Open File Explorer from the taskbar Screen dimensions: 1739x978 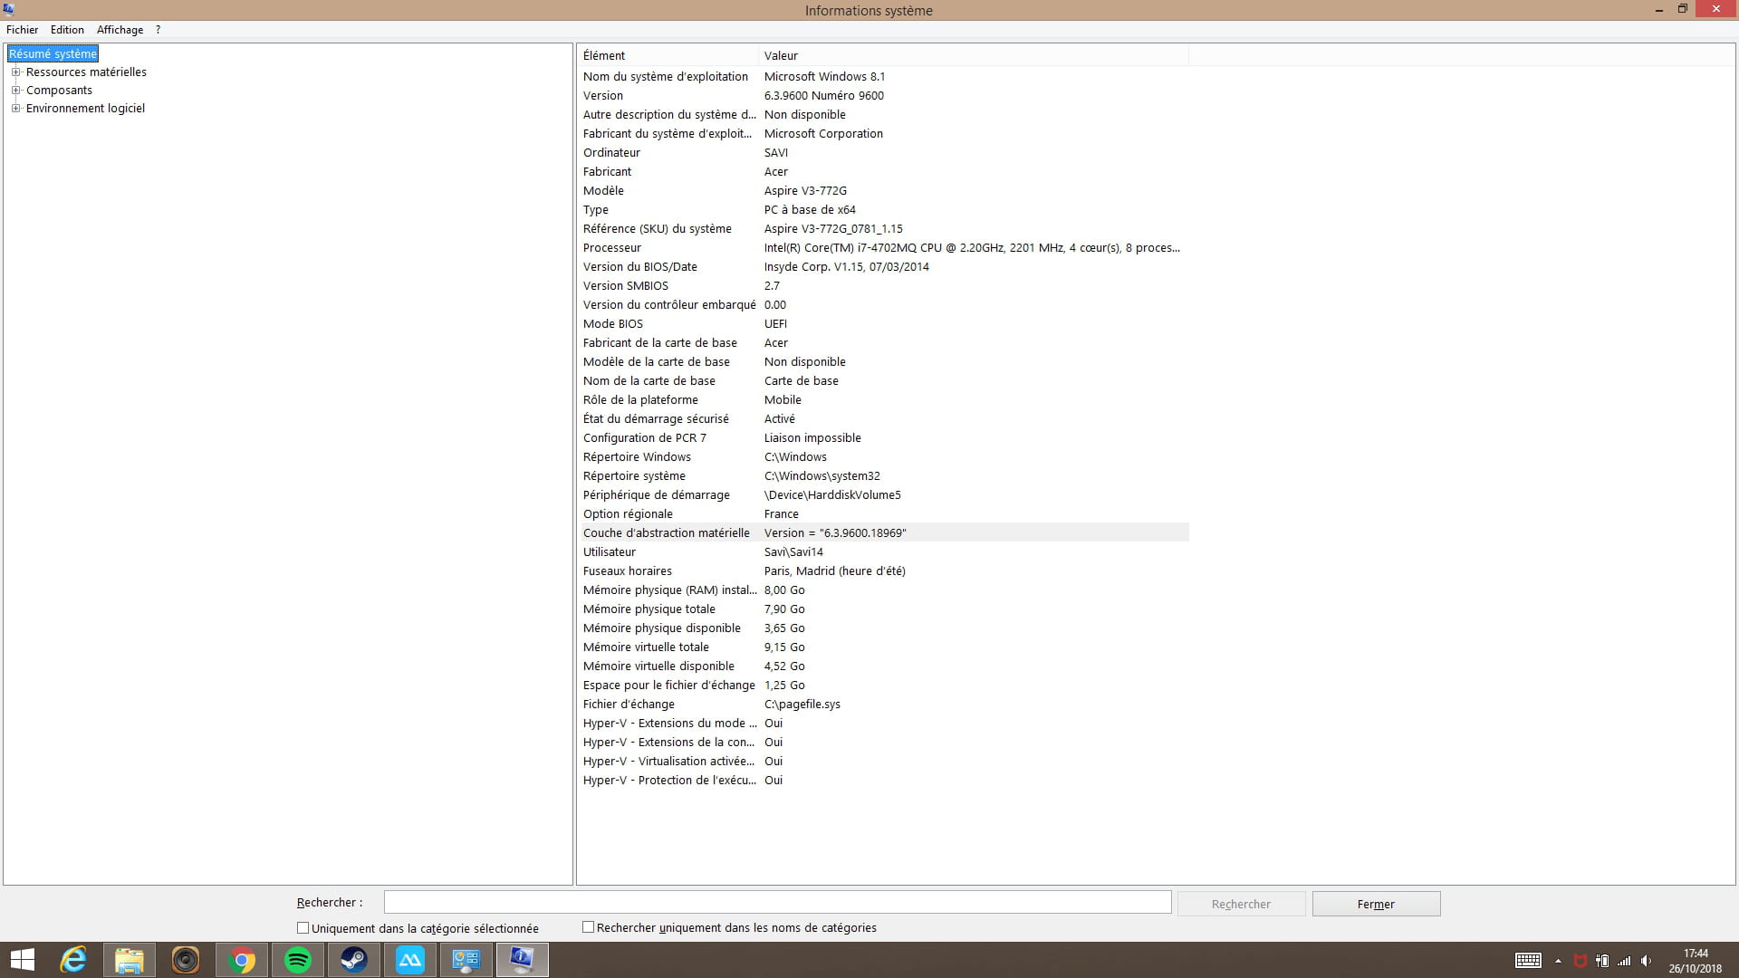[130, 960]
